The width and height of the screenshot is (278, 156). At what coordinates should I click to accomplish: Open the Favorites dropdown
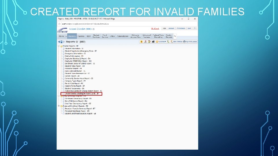pos(161,42)
